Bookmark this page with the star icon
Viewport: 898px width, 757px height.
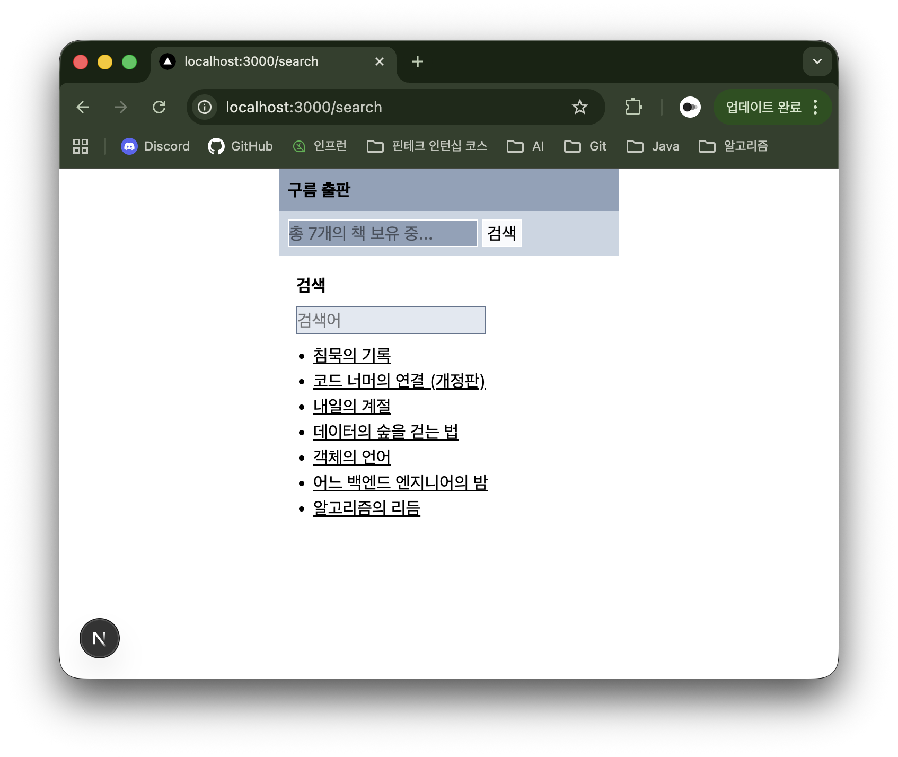click(580, 107)
